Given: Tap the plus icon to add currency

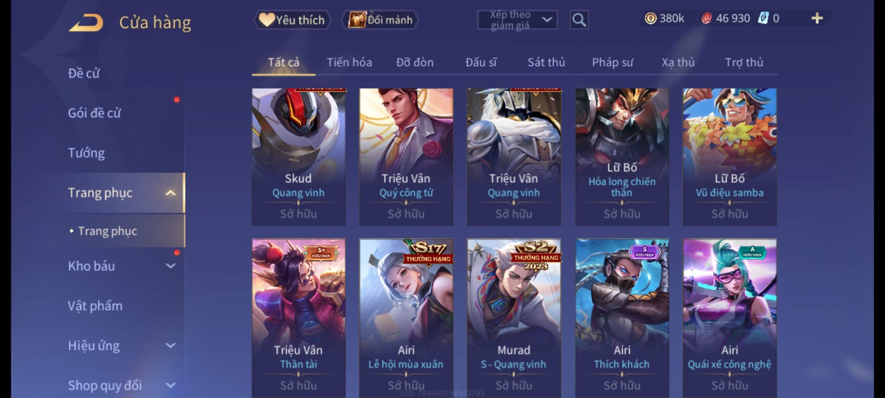Looking at the screenshot, I should [x=817, y=18].
